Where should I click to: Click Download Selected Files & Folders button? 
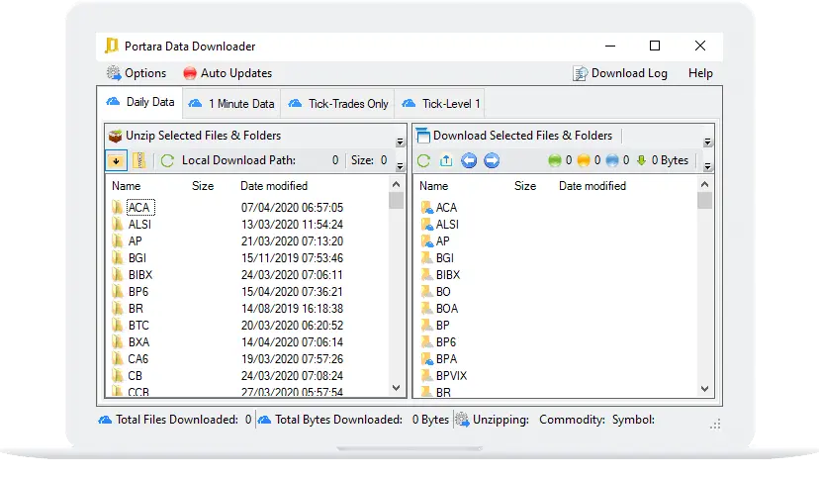(514, 136)
